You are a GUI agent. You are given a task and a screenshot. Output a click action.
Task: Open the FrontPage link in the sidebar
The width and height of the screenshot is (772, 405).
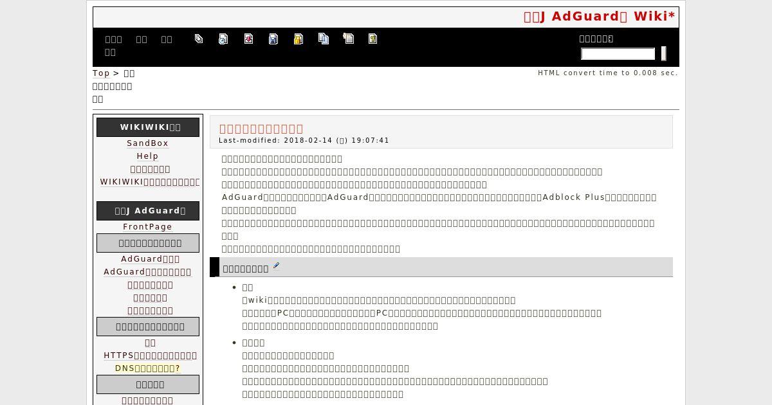click(x=147, y=227)
